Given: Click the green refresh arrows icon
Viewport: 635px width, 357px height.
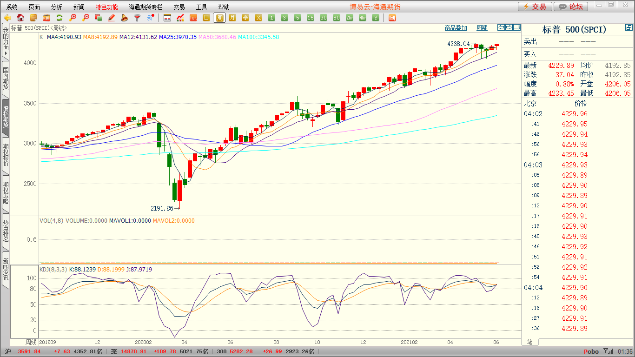Looking at the screenshot, I should (60, 18).
